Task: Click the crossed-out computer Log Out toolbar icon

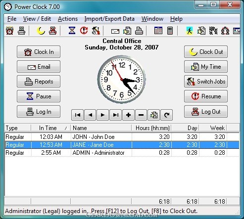Action: [53, 31]
